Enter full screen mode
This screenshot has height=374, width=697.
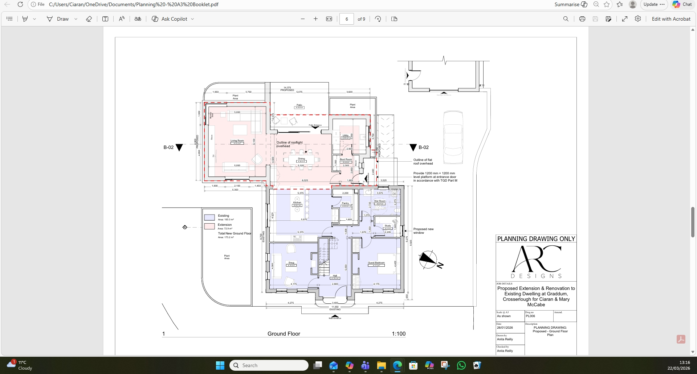(x=625, y=19)
